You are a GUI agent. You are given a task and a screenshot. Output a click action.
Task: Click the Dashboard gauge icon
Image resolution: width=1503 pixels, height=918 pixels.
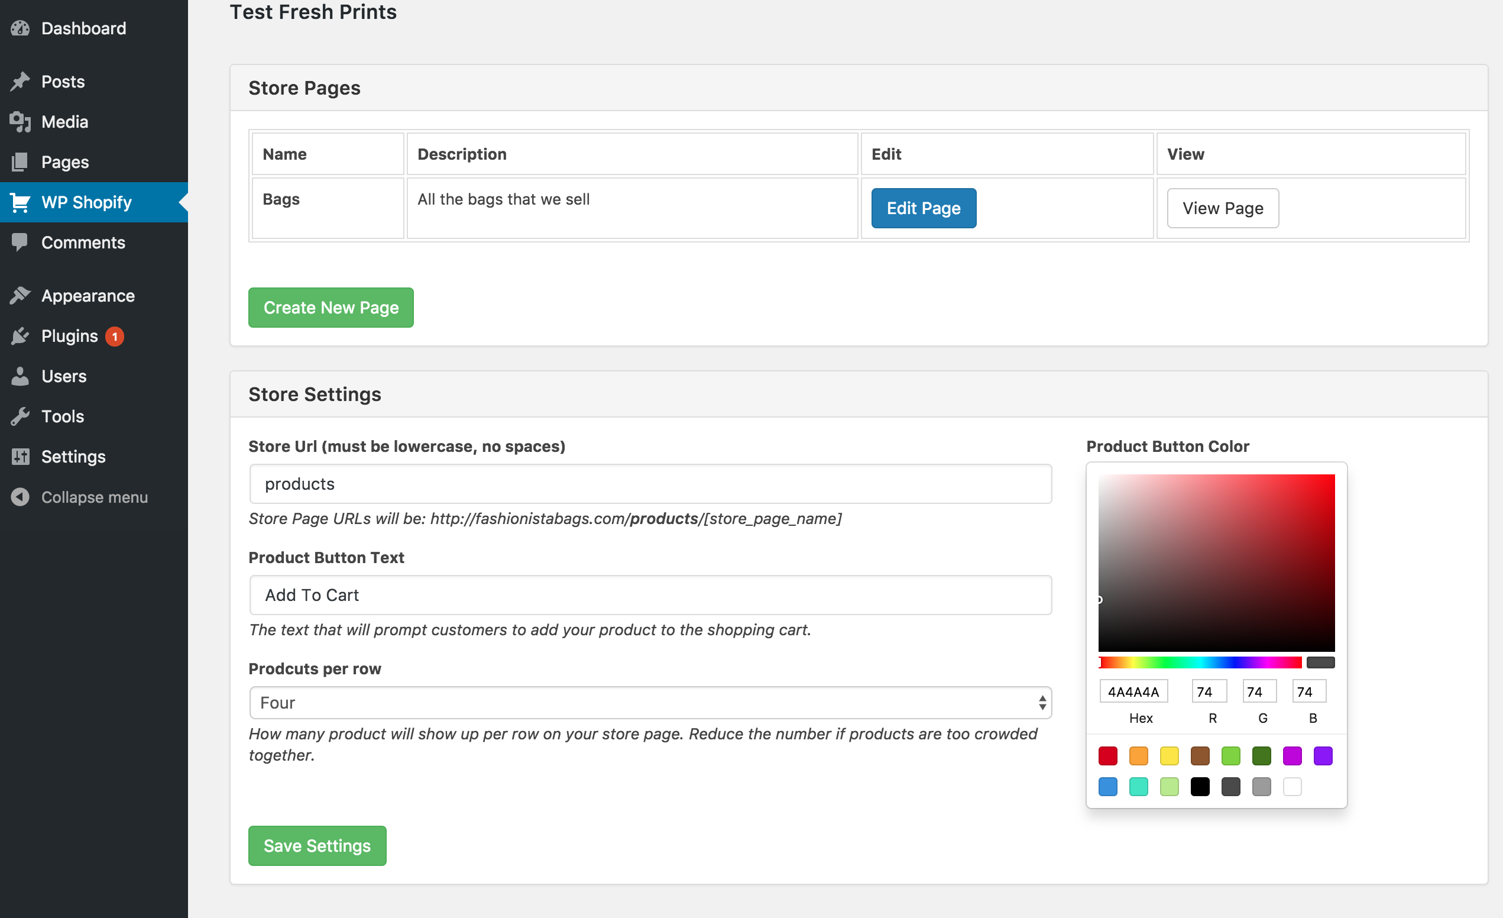tap(20, 28)
